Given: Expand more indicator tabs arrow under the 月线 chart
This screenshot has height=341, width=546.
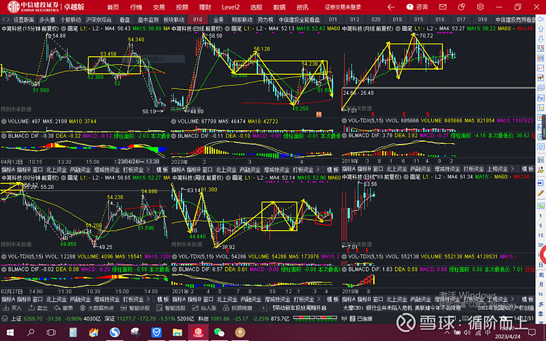Looking at the screenshot, I should [x=513, y=168].
